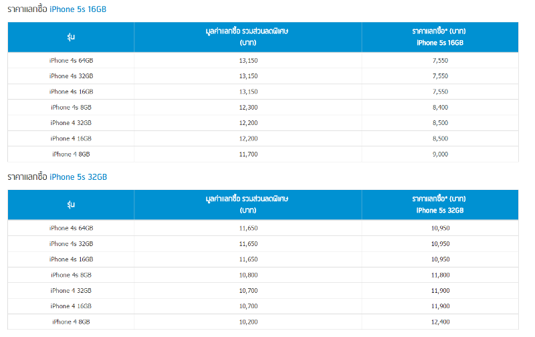Select iPhone 4s 64GB row in 32GB table
The width and height of the screenshot is (535, 337).
(x=263, y=228)
